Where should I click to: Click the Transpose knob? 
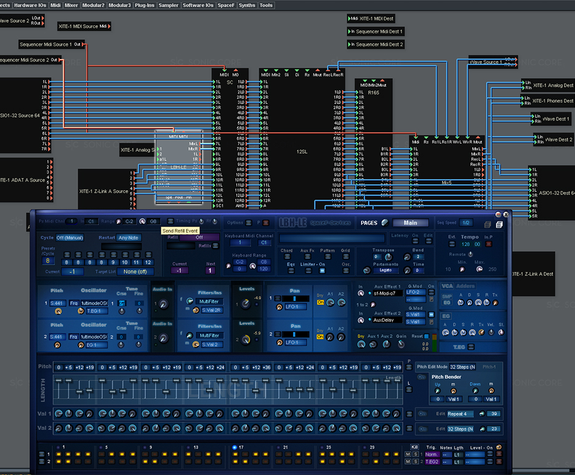pyautogui.click(x=388, y=257)
